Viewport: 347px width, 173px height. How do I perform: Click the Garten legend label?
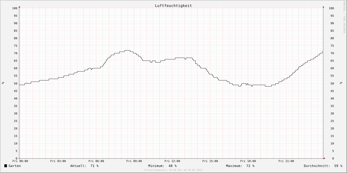(x=15, y=166)
